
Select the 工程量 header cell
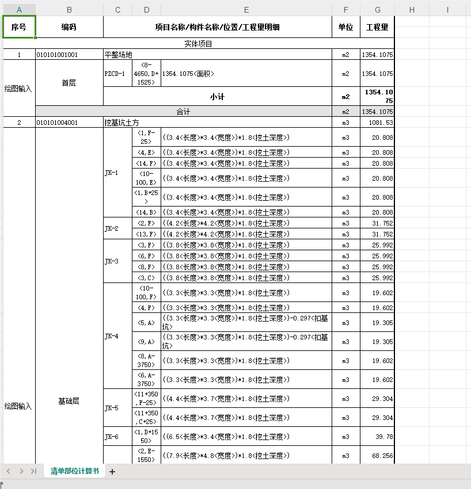pyautogui.click(x=377, y=27)
